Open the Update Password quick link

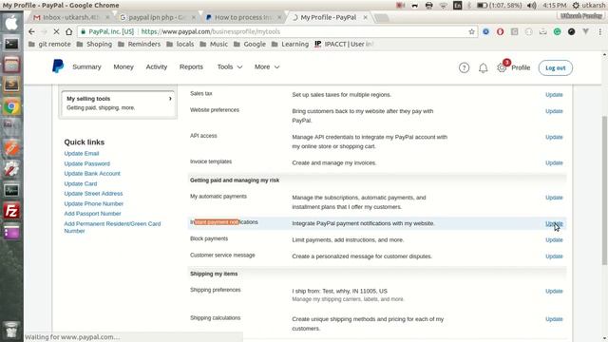coord(86,163)
